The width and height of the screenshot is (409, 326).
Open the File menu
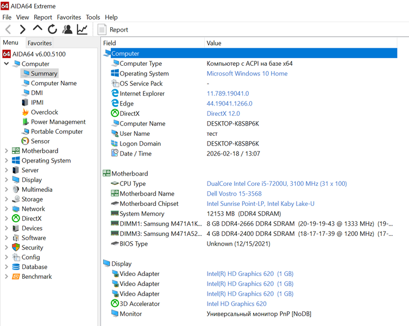click(7, 17)
